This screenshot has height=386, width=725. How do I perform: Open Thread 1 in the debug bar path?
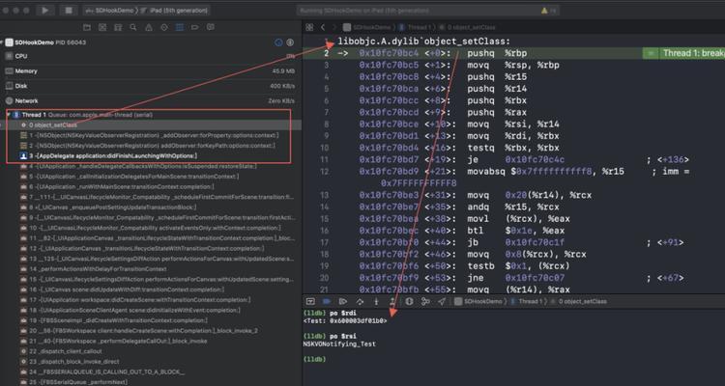point(526,301)
